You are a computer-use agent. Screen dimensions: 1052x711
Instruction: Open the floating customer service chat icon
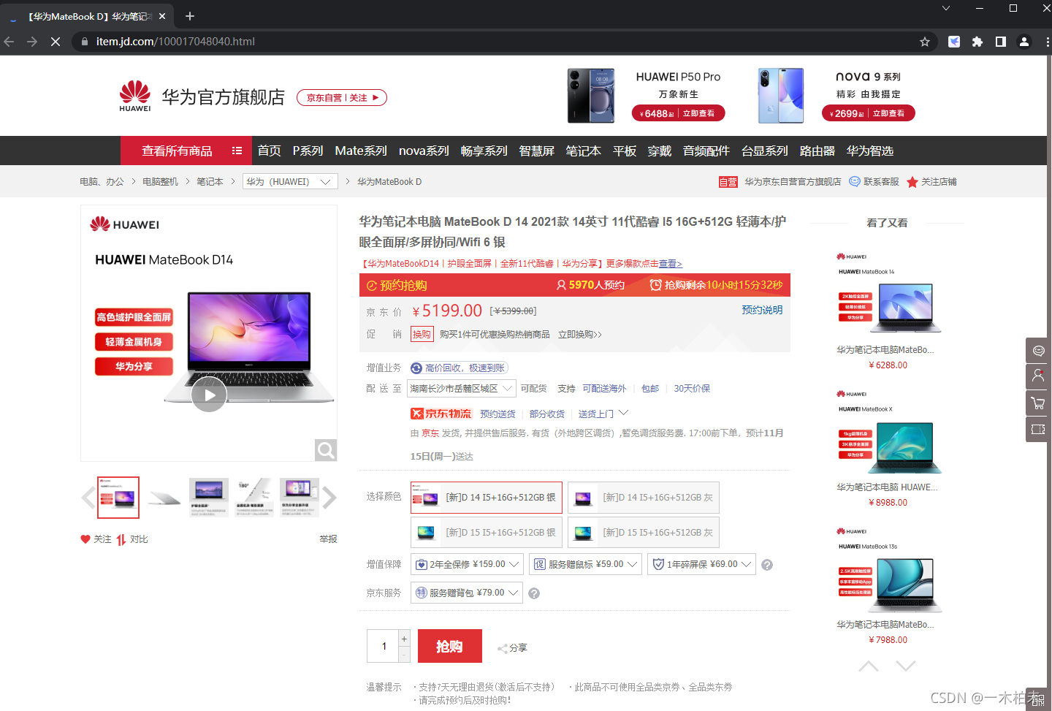(x=1037, y=350)
